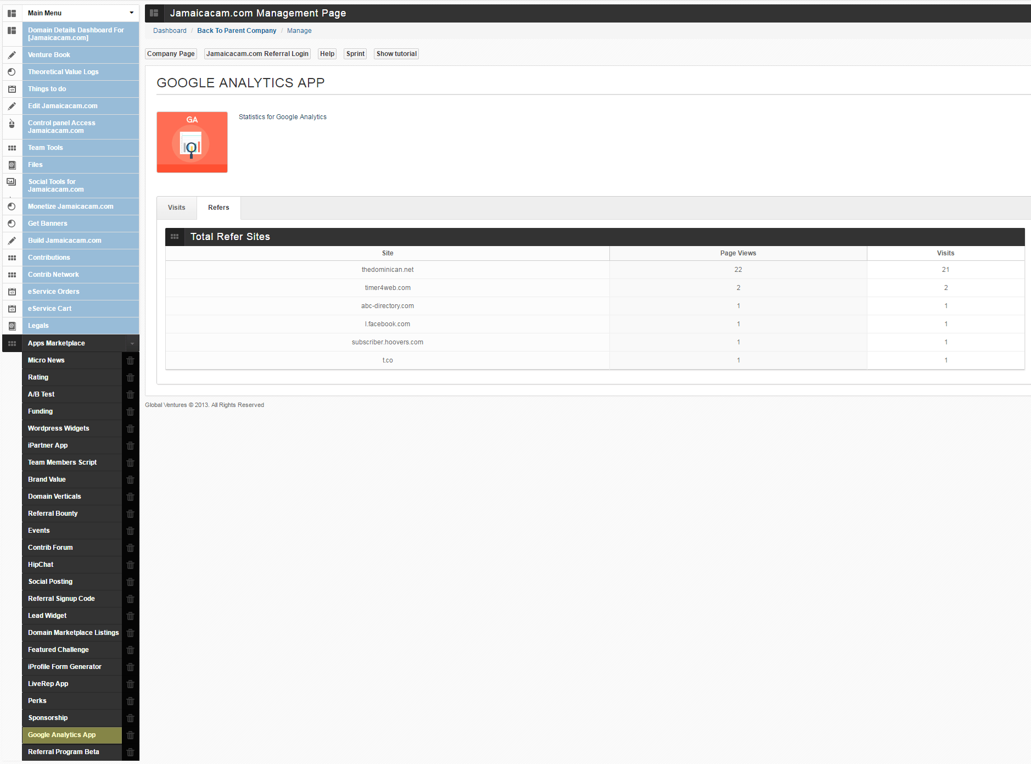Click the Google Analytics GA app thumbnail

click(x=192, y=142)
